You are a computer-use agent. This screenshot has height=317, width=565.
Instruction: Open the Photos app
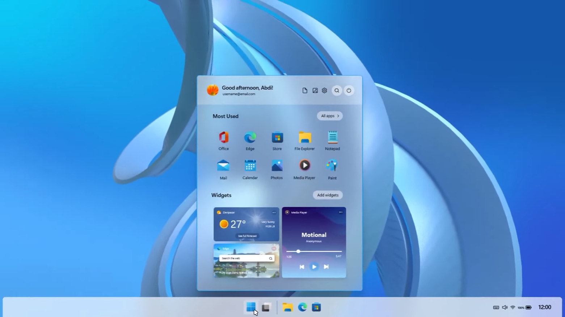[277, 166]
